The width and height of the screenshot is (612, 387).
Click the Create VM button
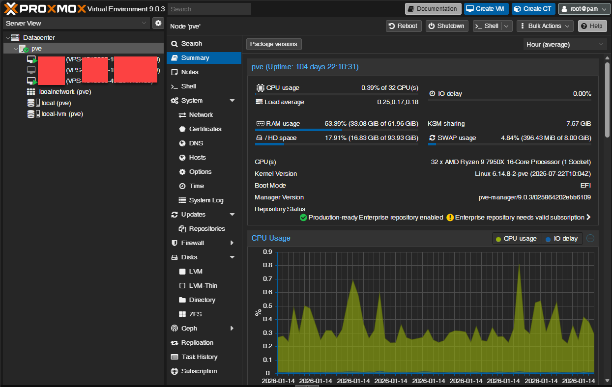[486, 8]
